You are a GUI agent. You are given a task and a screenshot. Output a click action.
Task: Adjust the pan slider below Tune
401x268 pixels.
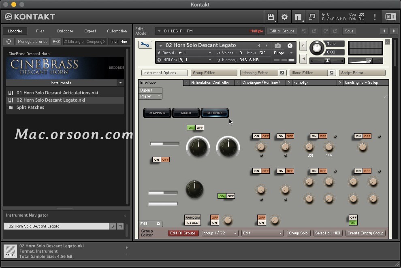click(x=327, y=61)
